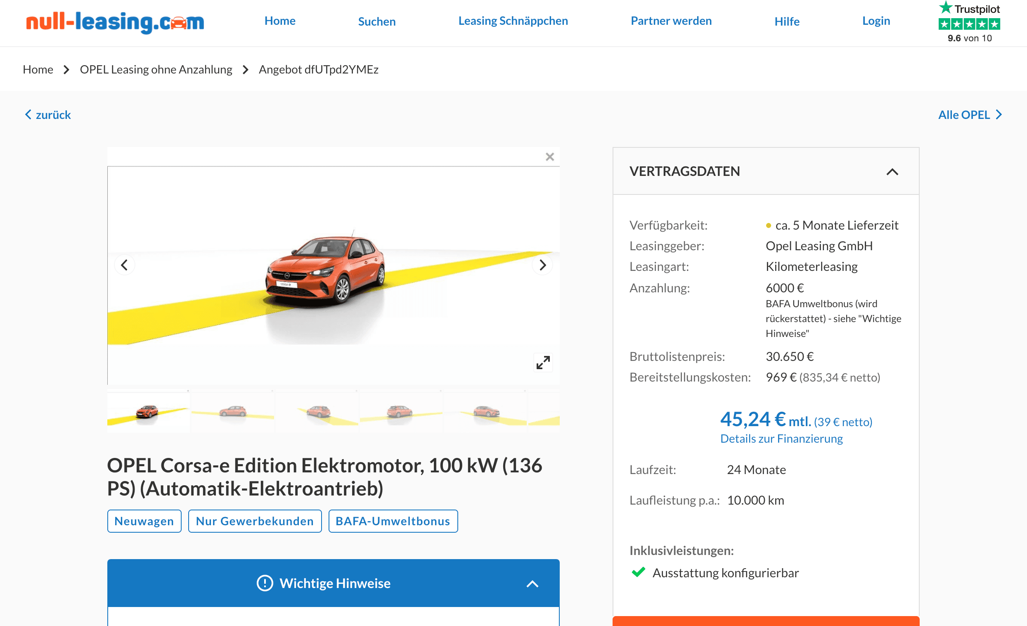Collapse the Vertragsdaten panel chevron
This screenshot has height=626, width=1027.
click(x=892, y=172)
